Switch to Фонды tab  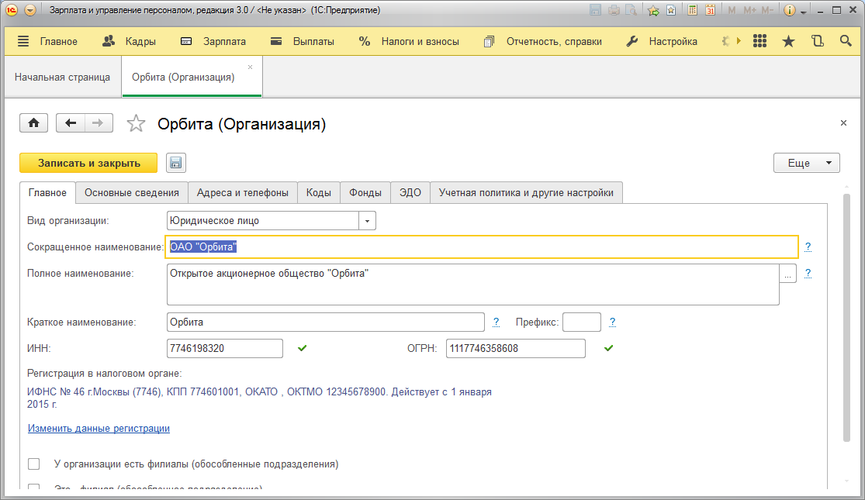365,193
